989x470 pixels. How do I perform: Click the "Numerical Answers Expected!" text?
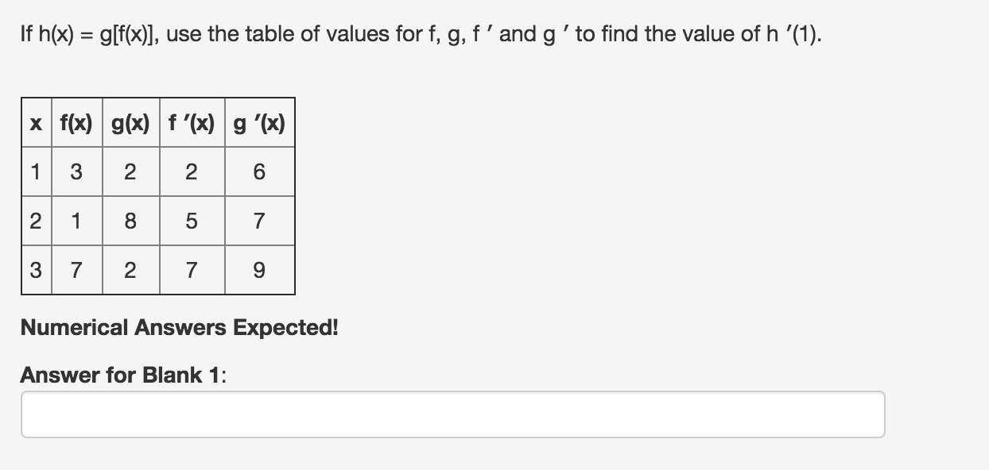click(179, 327)
